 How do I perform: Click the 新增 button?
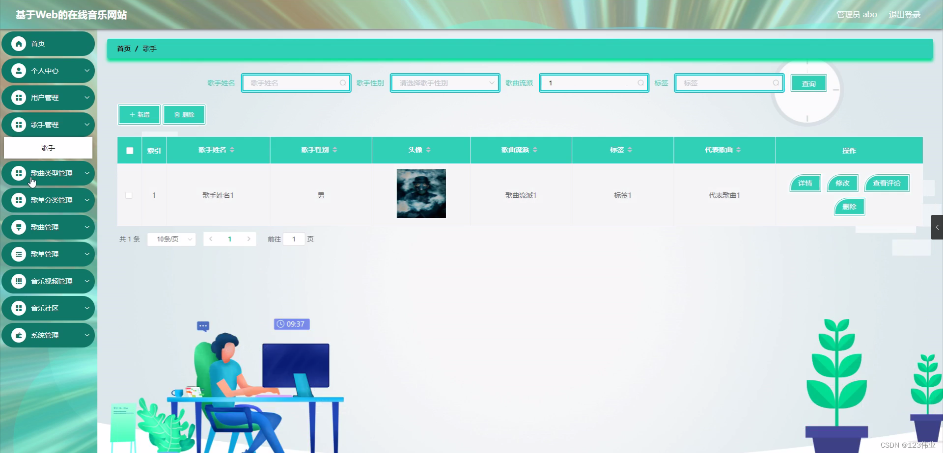click(139, 114)
